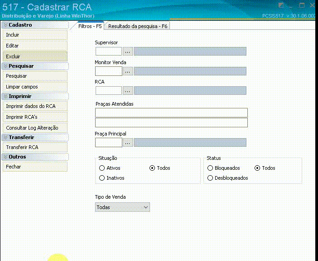This screenshot has width=318, height=261.
Task: Open Praça Principal lookup ellipsis button
Action: click(x=128, y=143)
